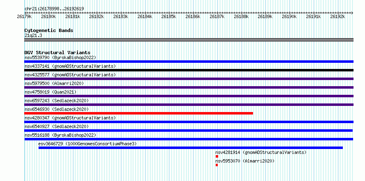Viewport: 365px width, 181px height.
Task: Select the 21q21.3 band label
Action: point(33,36)
